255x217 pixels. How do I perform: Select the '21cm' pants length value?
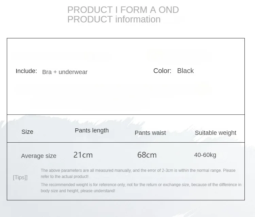pyautogui.click(x=83, y=155)
